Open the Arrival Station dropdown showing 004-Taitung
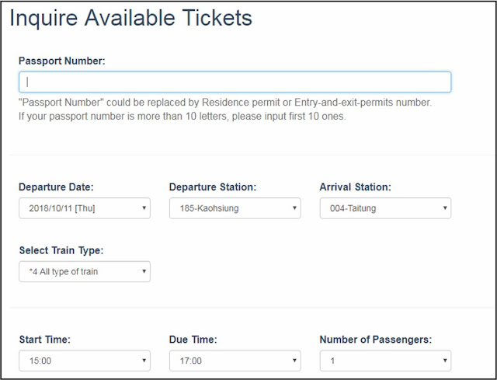 385,208
